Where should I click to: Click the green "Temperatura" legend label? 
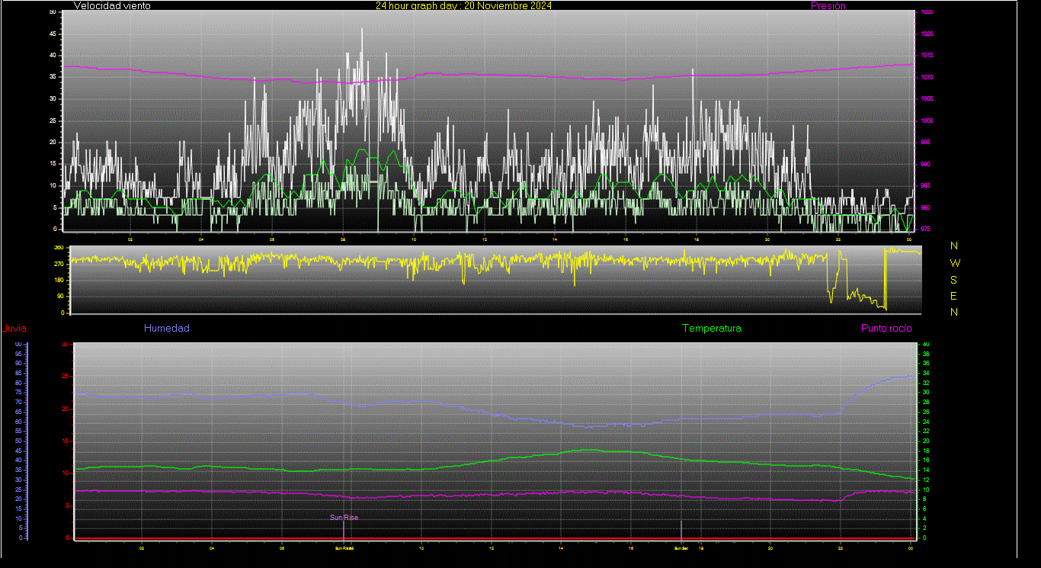coord(712,329)
